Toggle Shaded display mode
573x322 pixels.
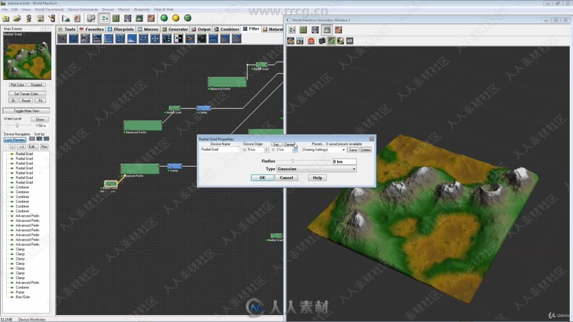[36, 85]
